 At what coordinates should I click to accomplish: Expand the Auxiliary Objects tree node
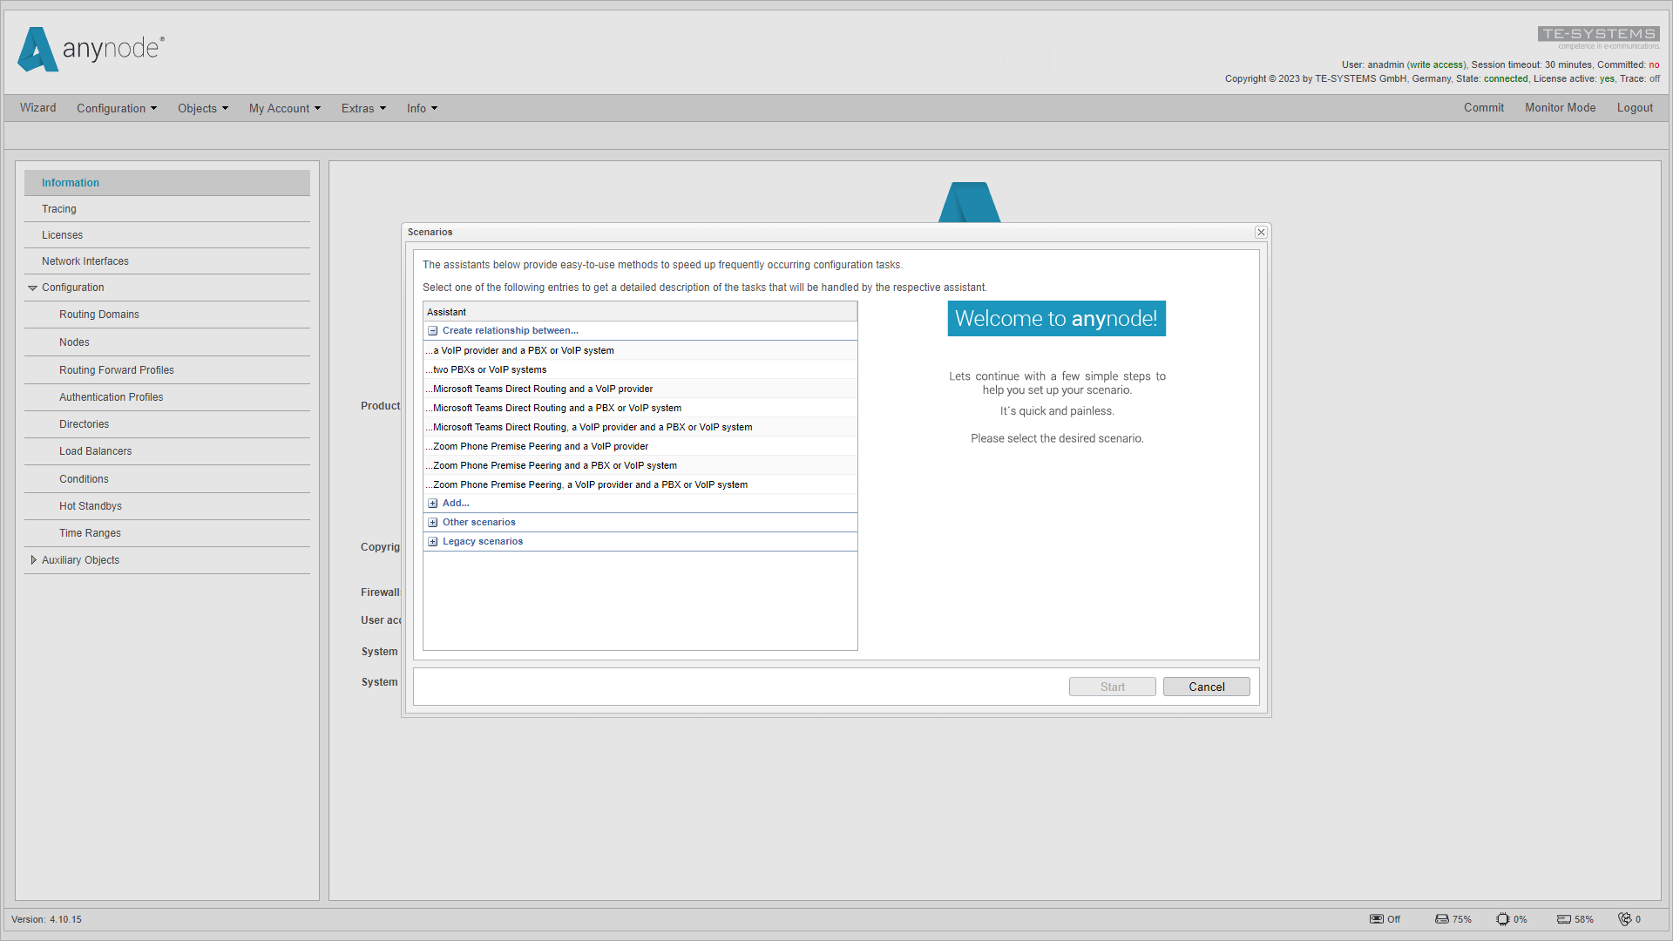(x=33, y=560)
